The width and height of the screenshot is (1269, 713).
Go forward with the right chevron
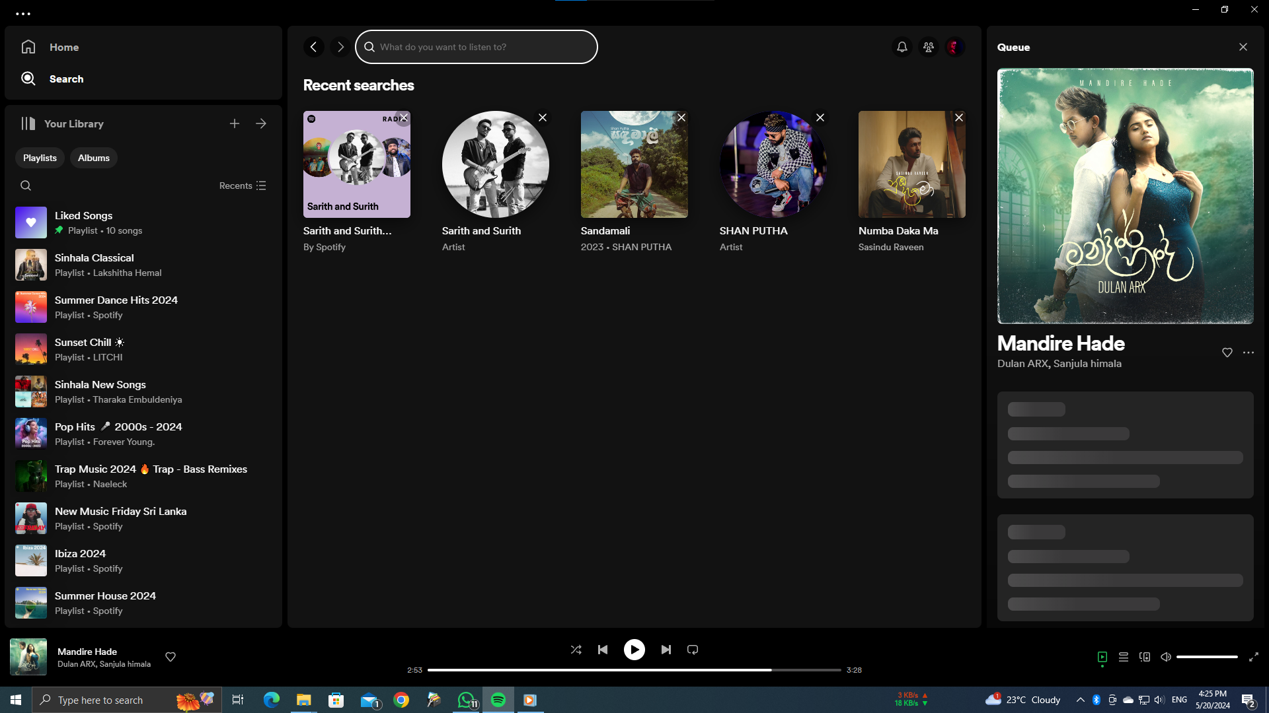[340, 47]
